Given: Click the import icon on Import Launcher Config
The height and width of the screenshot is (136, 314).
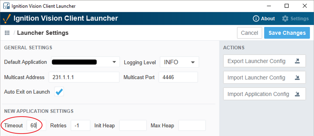Looking at the screenshot, I should click(x=297, y=77).
